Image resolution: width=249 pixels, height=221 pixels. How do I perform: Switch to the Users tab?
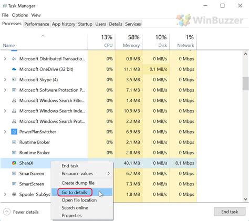[100, 24]
